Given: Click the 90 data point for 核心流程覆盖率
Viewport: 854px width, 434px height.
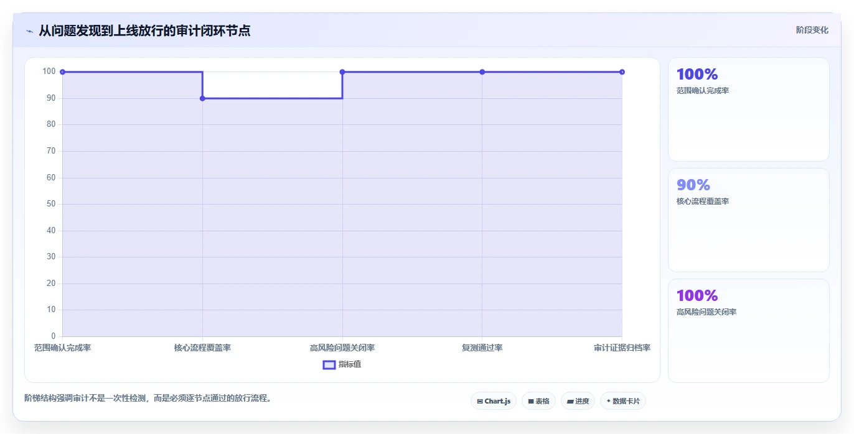Looking at the screenshot, I should coord(202,98).
